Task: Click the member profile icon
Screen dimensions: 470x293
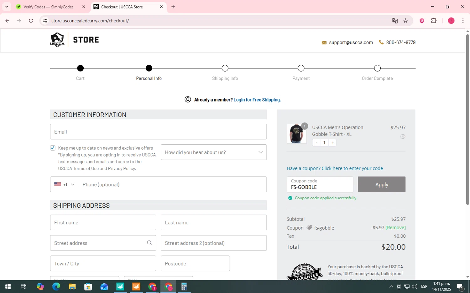Action: [188, 99]
